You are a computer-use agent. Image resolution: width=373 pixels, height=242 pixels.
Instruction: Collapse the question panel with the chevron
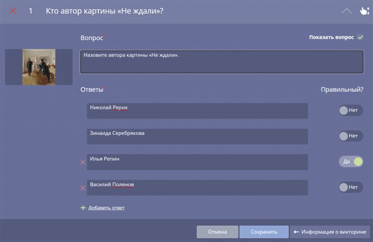tap(346, 11)
